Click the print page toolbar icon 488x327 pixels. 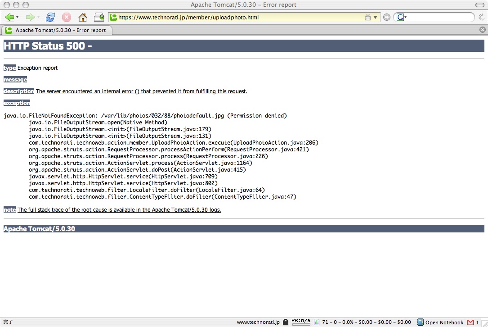click(x=99, y=17)
